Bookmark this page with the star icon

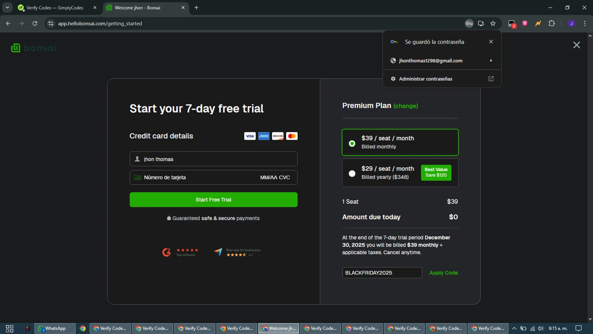(x=493, y=23)
